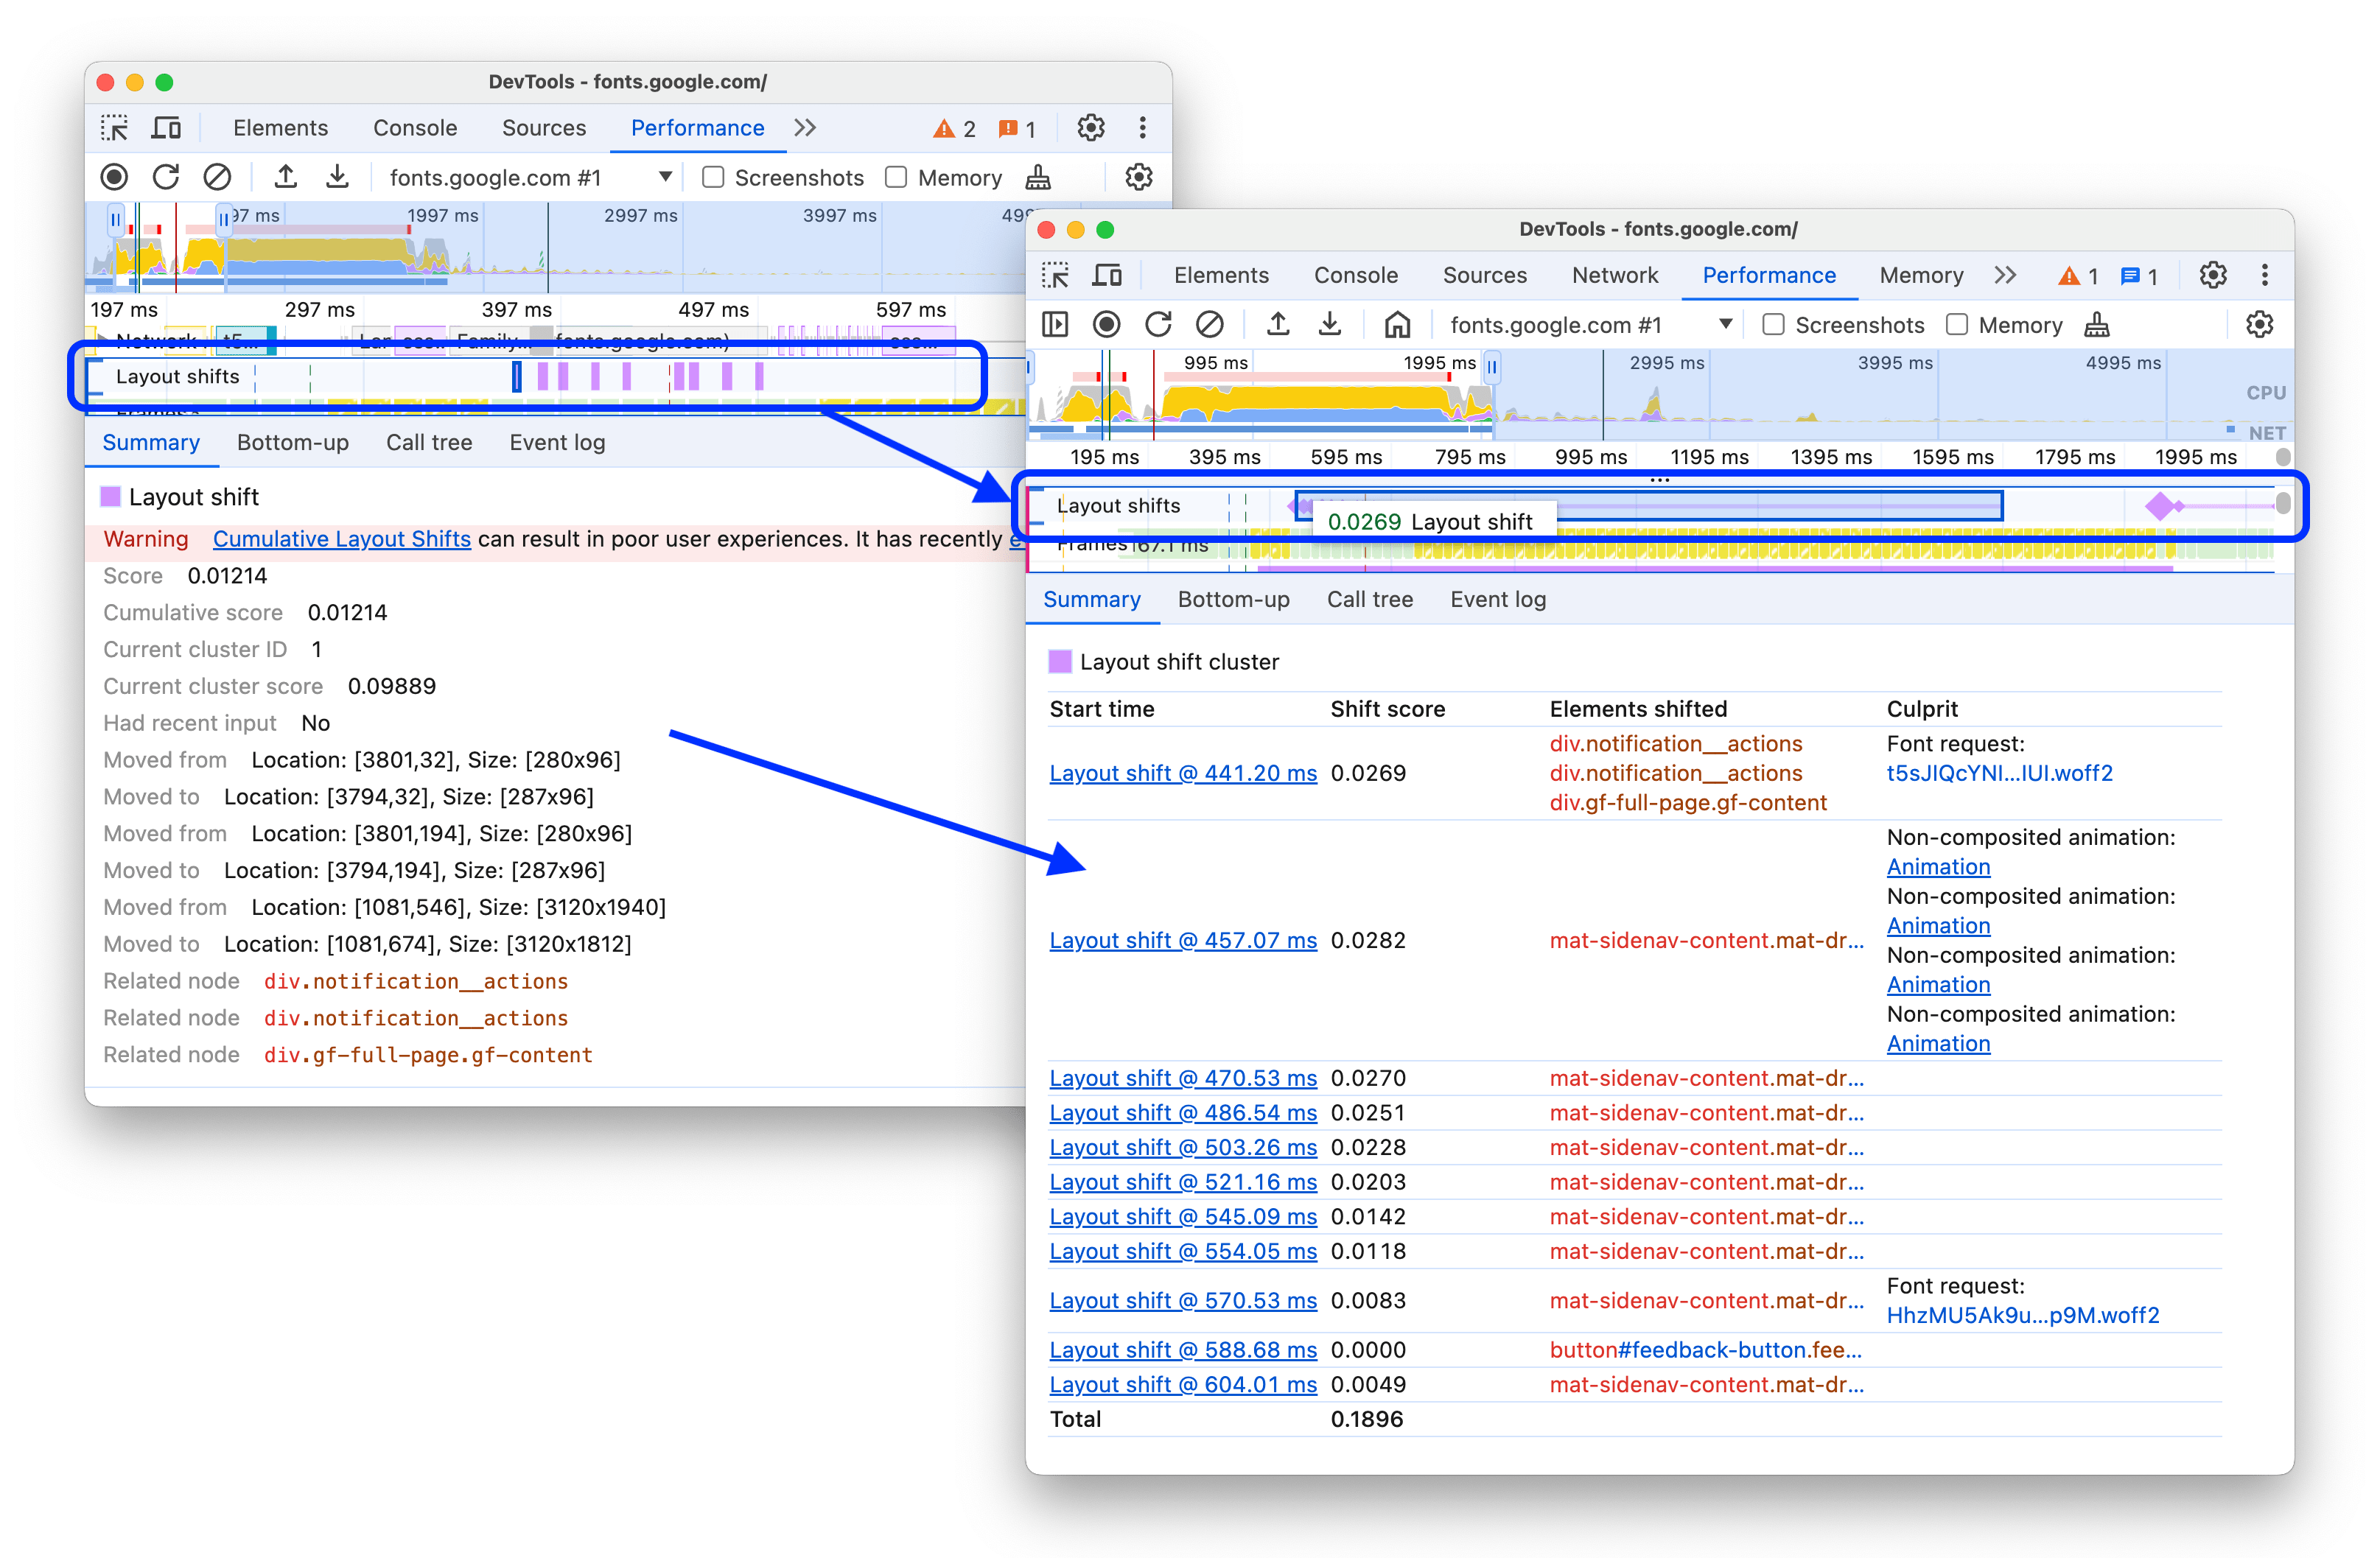Screen dimensions: 2380x1558
Task: Switch to the Console panel
Action: (1356, 275)
